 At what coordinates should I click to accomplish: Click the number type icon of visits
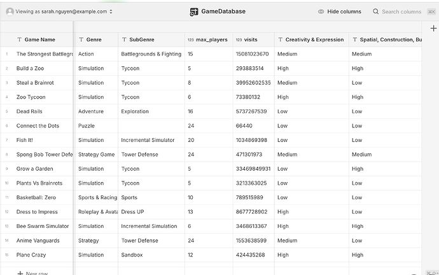[x=239, y=39]
